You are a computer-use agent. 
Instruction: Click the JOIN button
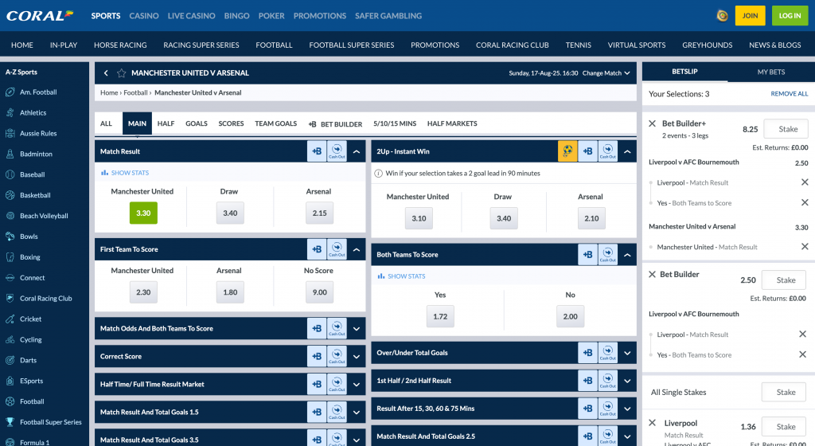pos(750,16)
